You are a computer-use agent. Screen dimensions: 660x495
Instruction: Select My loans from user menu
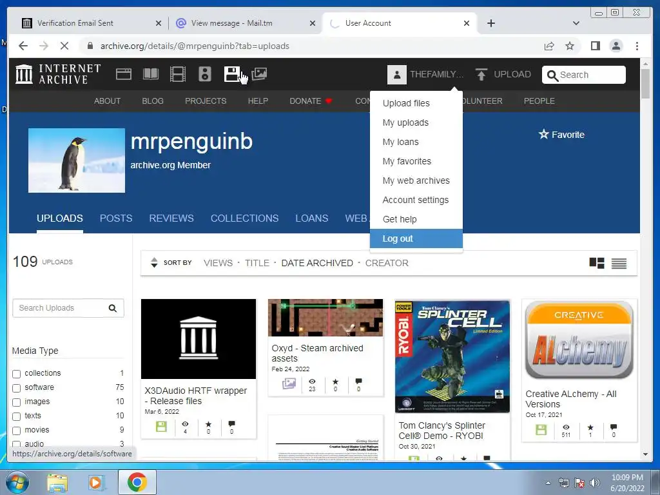point(416,142)
